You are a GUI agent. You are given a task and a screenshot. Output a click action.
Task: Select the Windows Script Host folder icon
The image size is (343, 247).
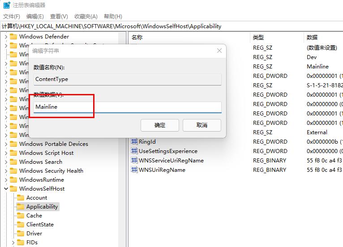tap(13, 153)
